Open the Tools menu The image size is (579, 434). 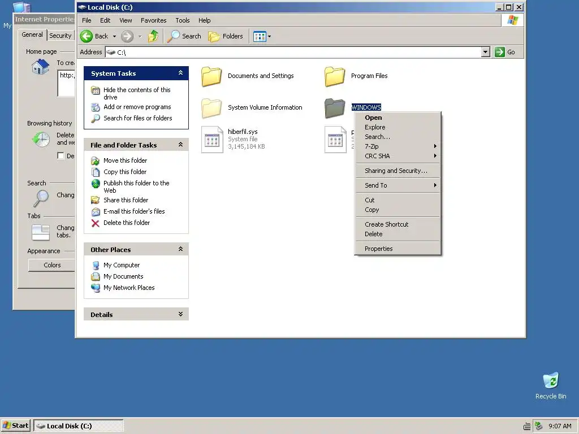[x=183, y=20]
